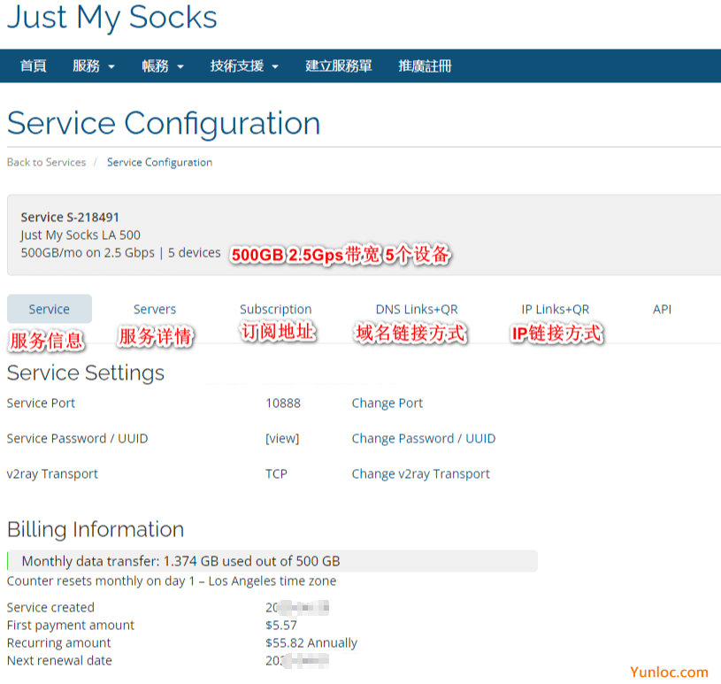721x684 pixels.
Task: Click the Billing Information heading
Action: (96, 529)
